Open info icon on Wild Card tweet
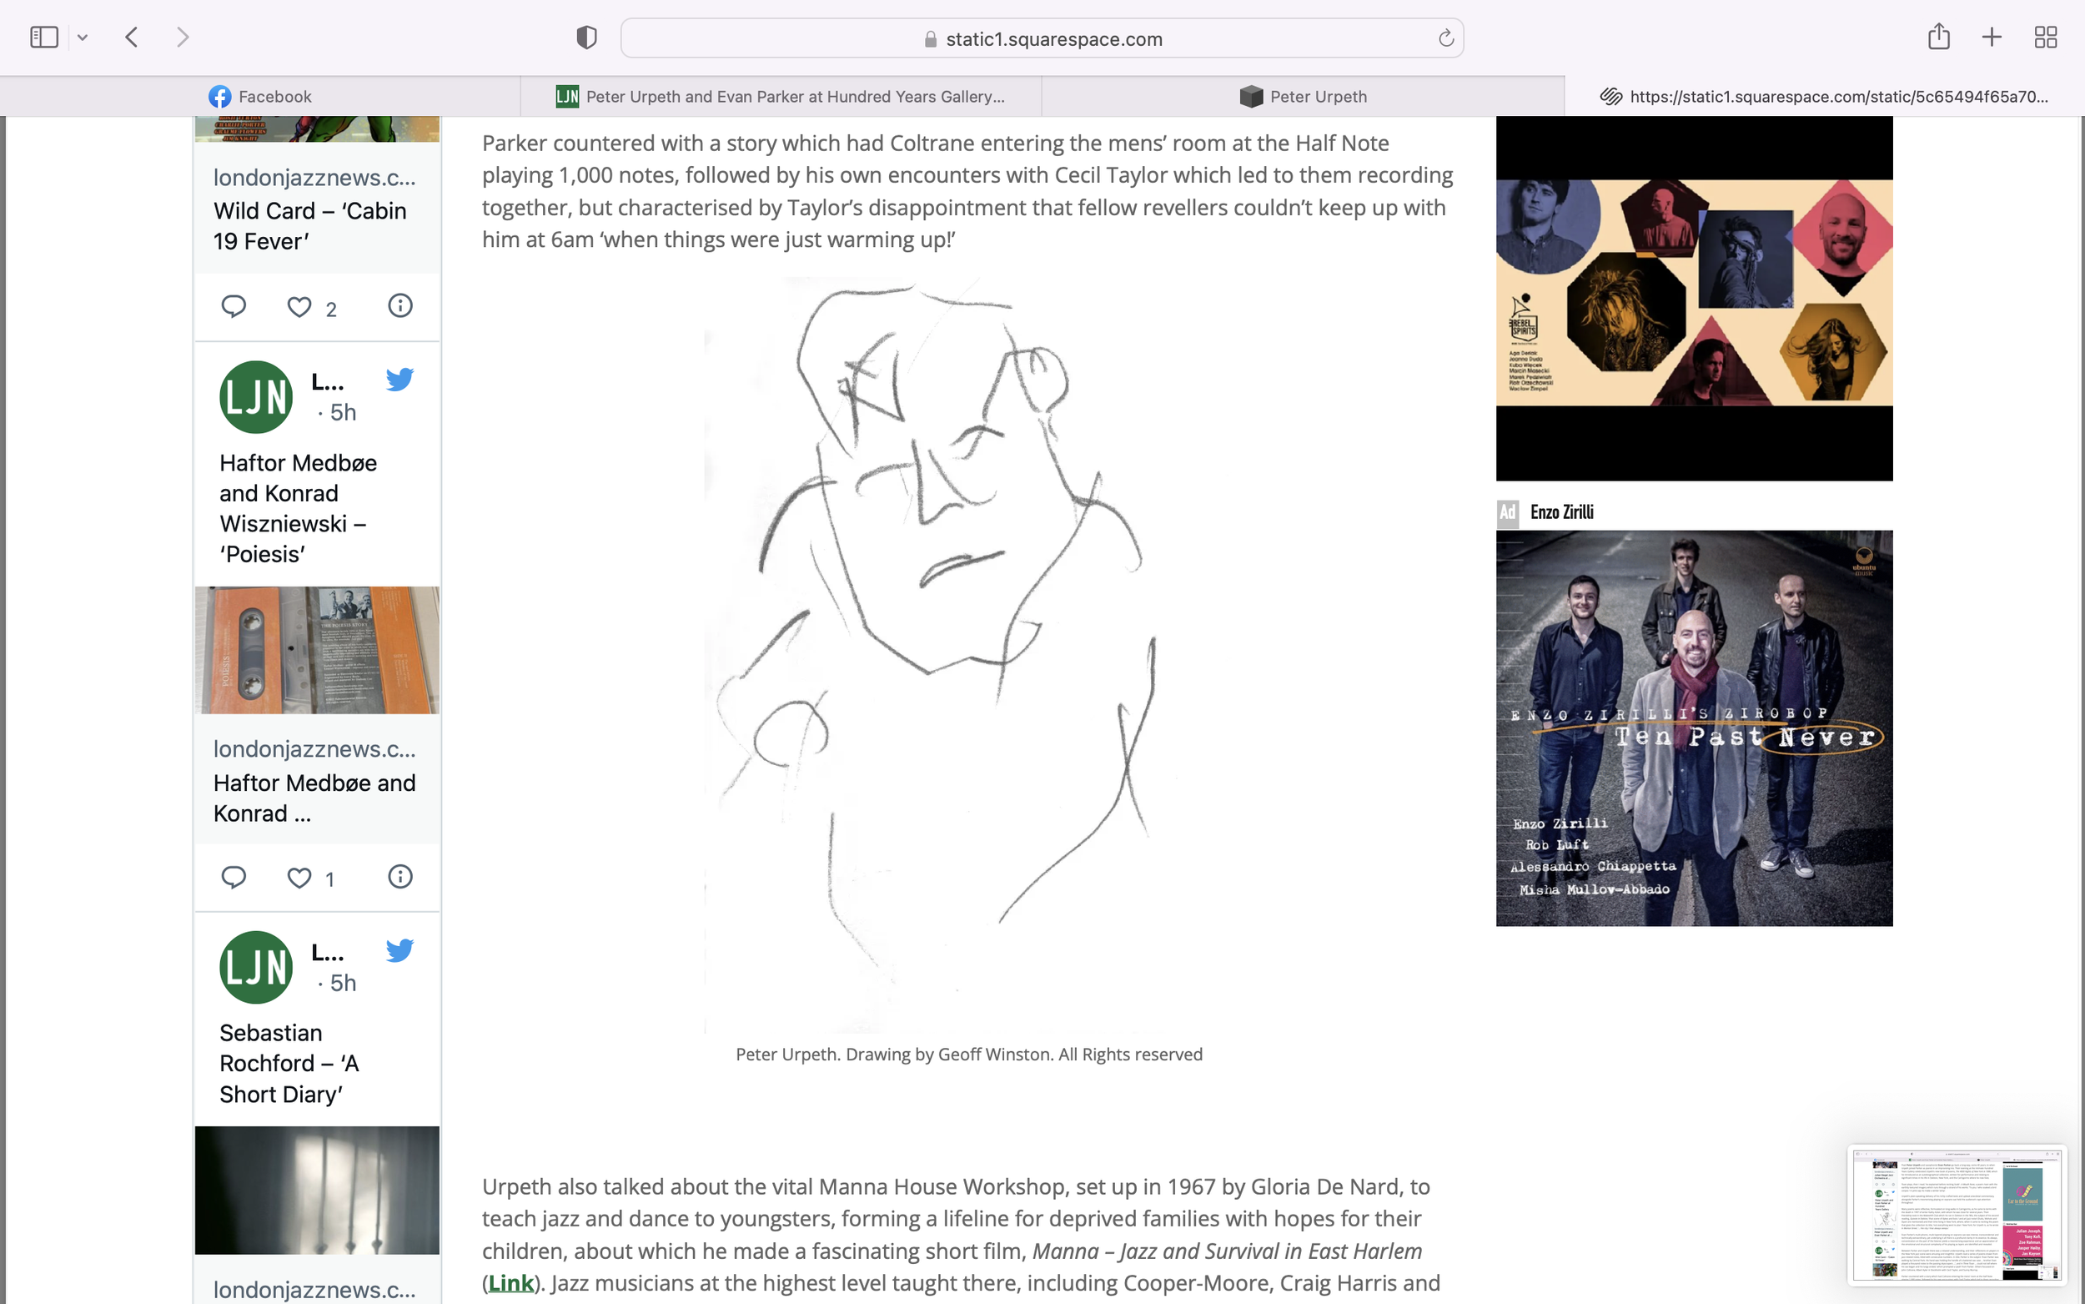Screen dimensions: 2085x1304 tap(400, 306)
